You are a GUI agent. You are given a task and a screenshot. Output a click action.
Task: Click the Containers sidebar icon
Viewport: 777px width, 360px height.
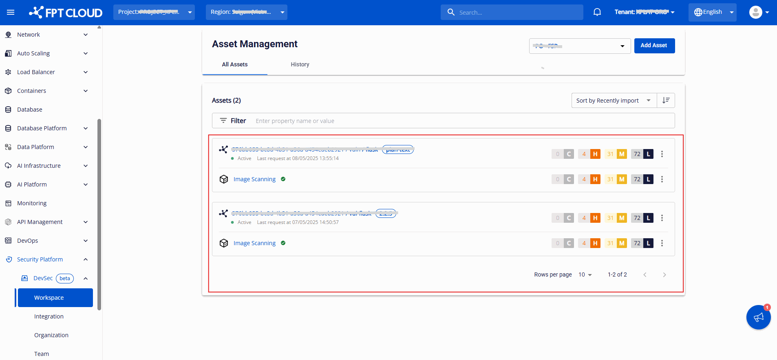click(8, 91)
